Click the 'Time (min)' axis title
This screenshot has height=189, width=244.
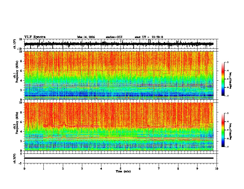(x=123, y=171)
